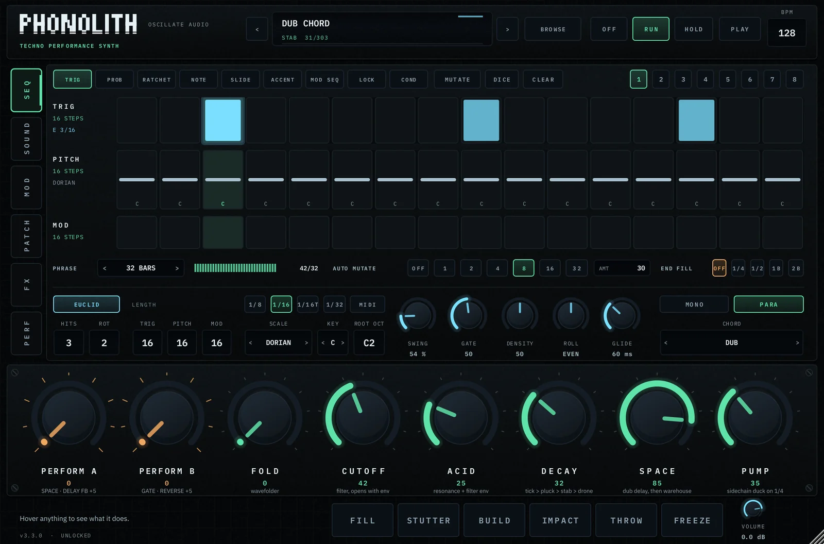The image size is (824, 544).
Task: Click the phrase progress meter bar
Action: tap(235, 268)
